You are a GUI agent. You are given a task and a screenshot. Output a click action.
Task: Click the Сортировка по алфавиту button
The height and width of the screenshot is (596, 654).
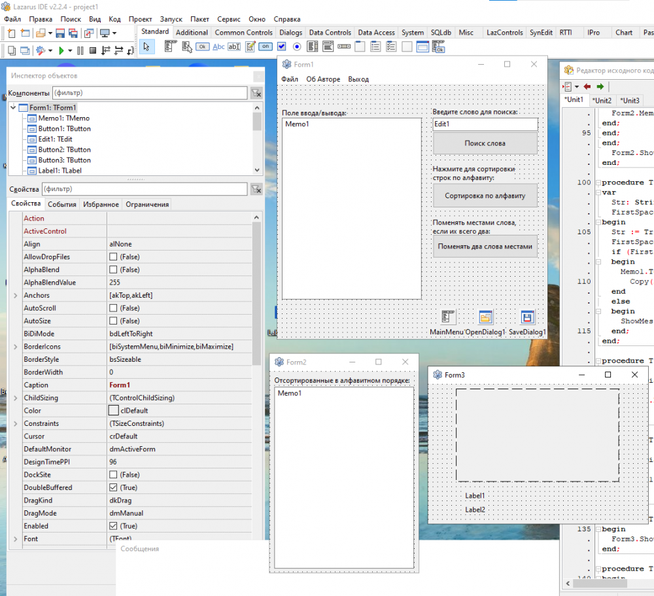tap(485, 196)
